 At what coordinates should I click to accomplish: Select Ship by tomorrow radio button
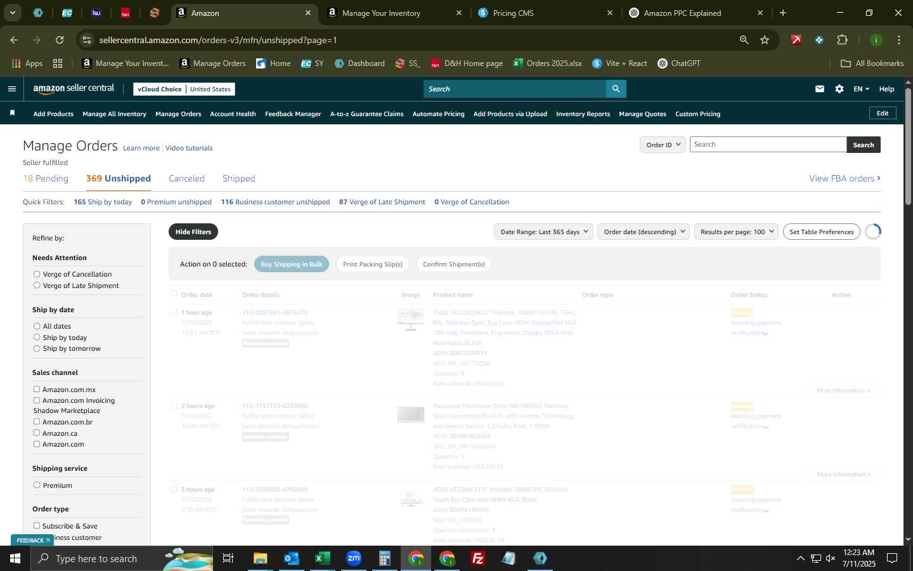(37, 348)
